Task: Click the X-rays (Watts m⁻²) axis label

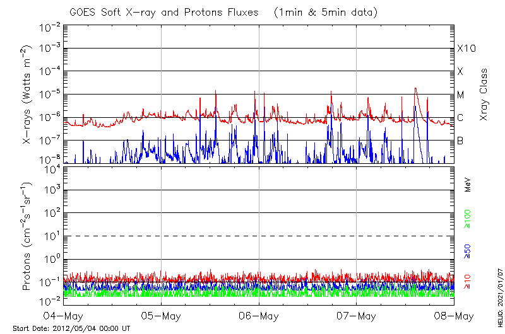Action: coord(28,95)
